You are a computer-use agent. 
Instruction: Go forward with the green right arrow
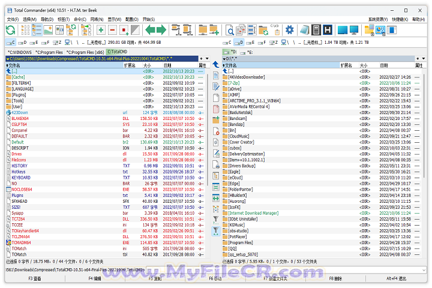161,30
